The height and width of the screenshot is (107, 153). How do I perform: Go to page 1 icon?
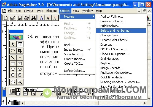pyautogui.click(x=16, y=103)
